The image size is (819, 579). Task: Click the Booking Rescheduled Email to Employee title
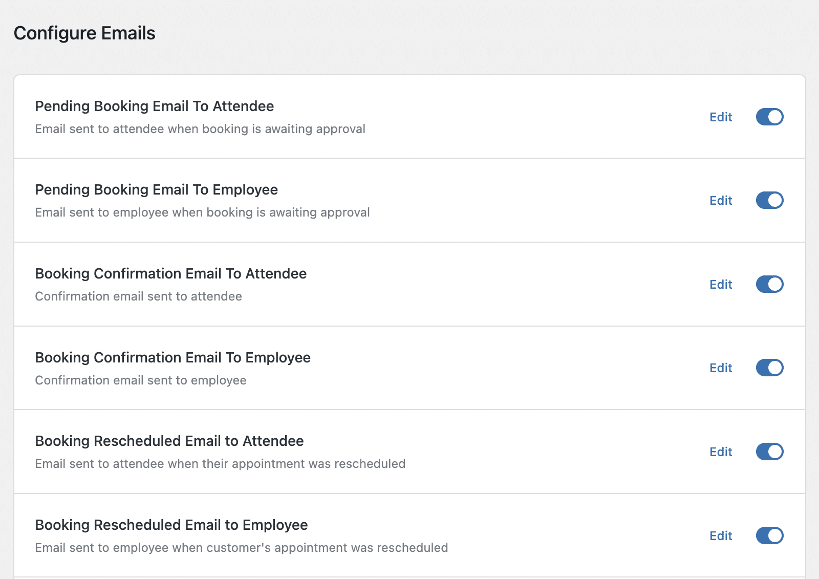(171, 525)
